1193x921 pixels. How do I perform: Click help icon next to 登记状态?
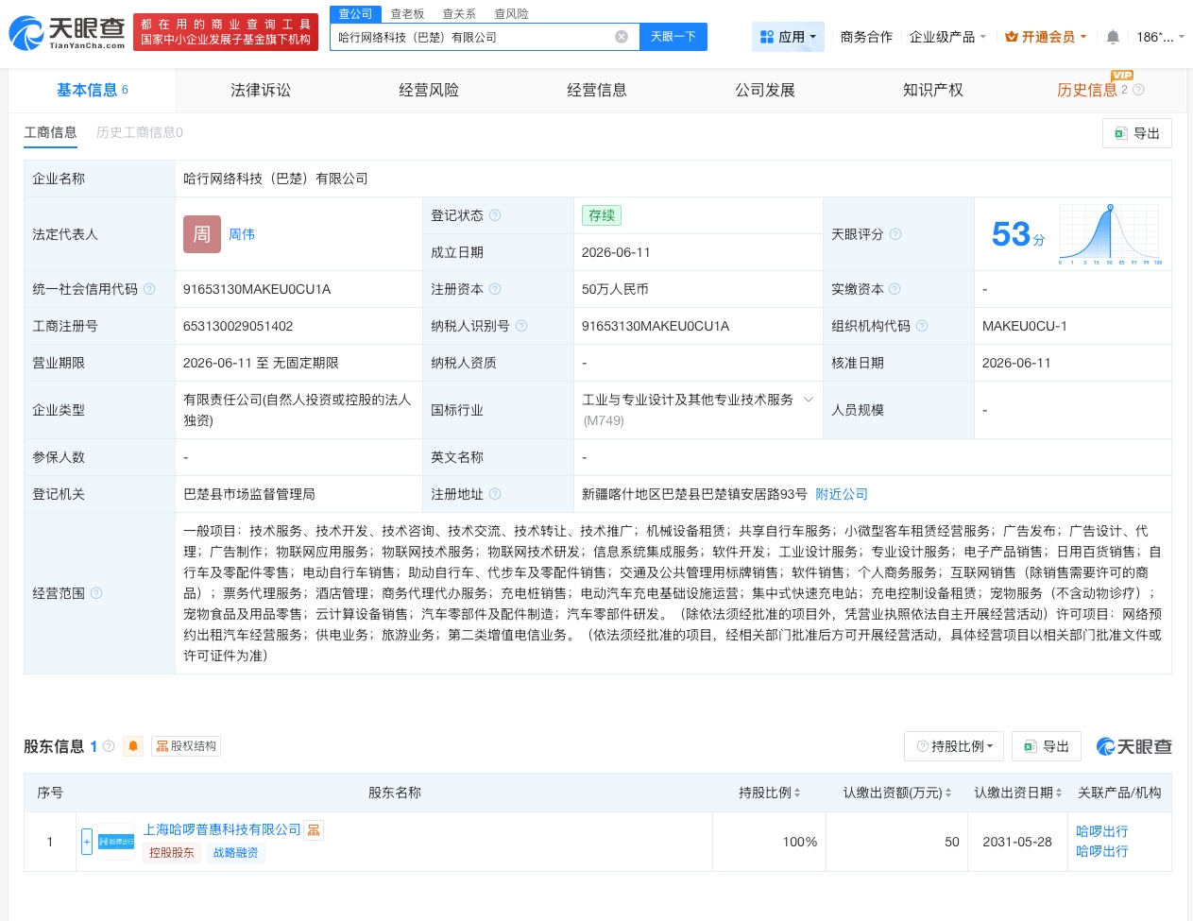tap(495, 215)
